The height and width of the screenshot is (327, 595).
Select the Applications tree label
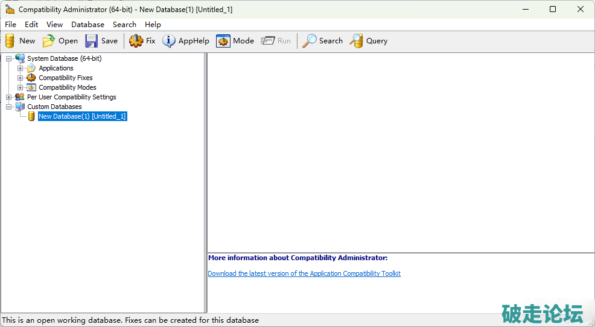(56, 68)
